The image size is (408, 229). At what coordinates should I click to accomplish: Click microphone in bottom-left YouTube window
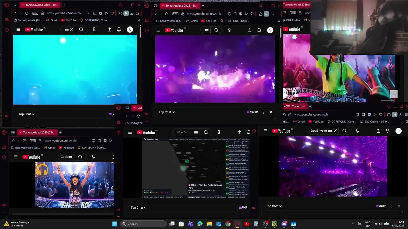93,157
